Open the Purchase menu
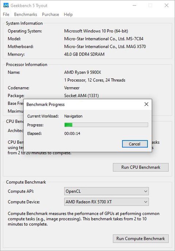175x251 pixels. tap(50, 14)
